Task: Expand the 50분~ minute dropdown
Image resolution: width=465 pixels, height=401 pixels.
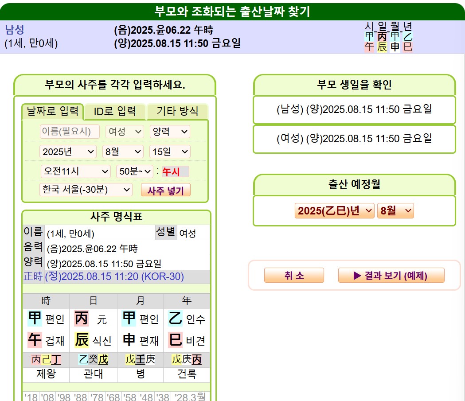Action: 135,171
